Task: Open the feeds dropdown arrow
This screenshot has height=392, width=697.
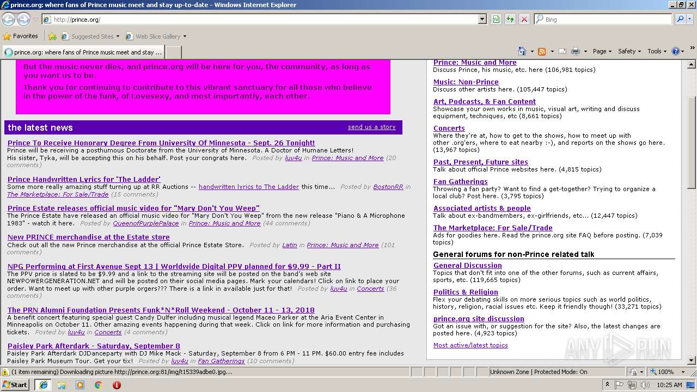Action: (x=552, y=51)
